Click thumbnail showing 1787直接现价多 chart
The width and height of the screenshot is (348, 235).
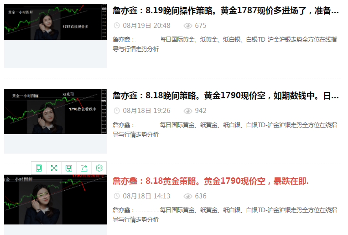tap(55, 22)
